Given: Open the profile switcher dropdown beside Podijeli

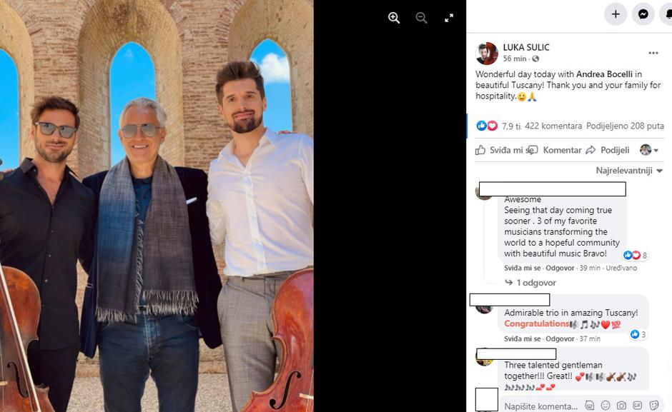Looking at the screenshot, I should pyautogui.click(x=649, y=150).
